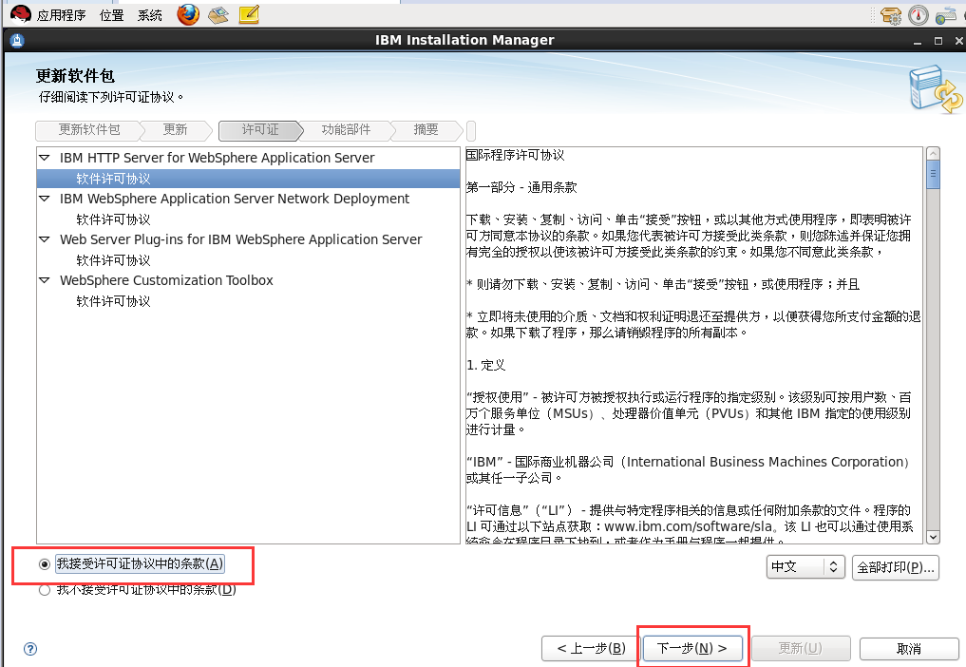Click the 1. 定义 text line

[485, 365]
